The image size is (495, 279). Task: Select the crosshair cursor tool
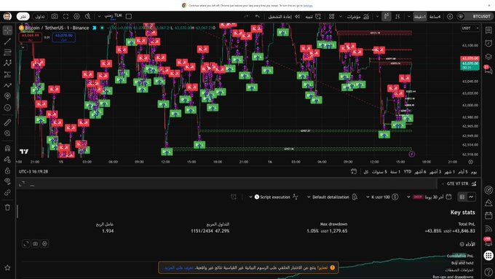pos(7,31)
